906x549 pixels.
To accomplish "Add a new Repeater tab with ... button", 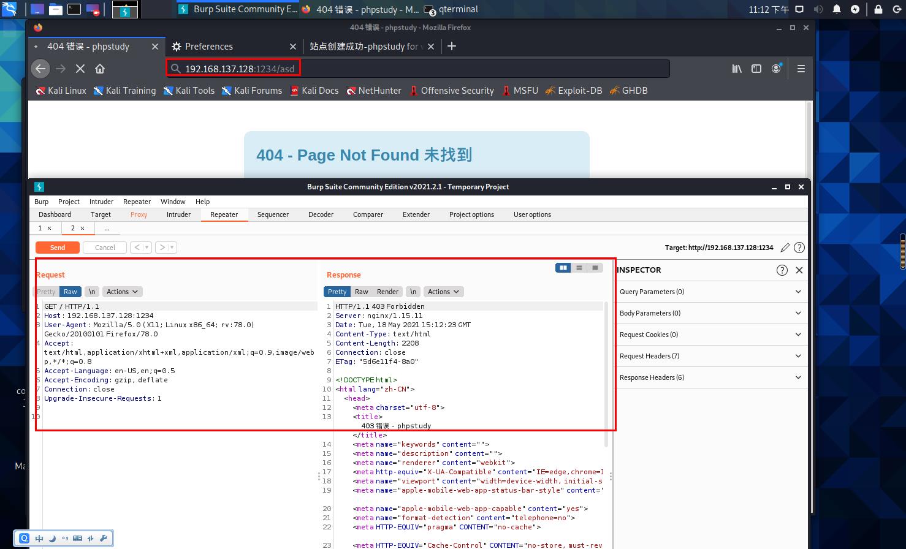I will click(x=107, y=228).
